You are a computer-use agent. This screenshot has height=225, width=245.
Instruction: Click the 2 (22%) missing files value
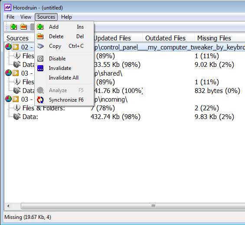[x=207, y=108]
